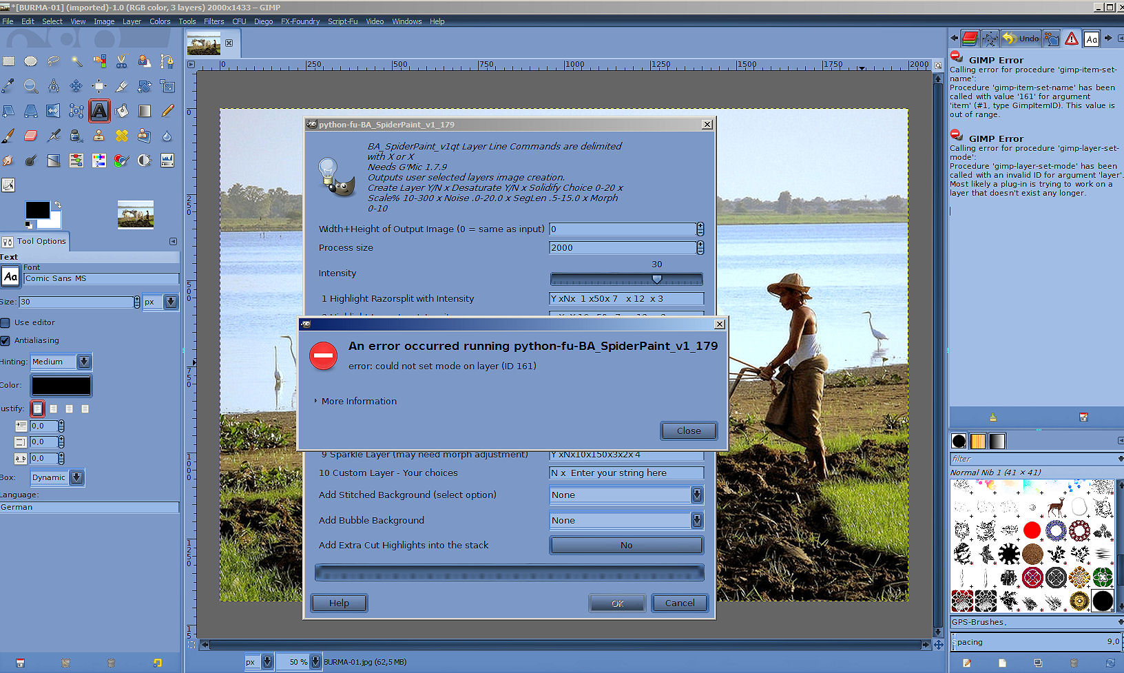Switch to the Tool Options tab
1124x673 pixels.
pos(34,241)
